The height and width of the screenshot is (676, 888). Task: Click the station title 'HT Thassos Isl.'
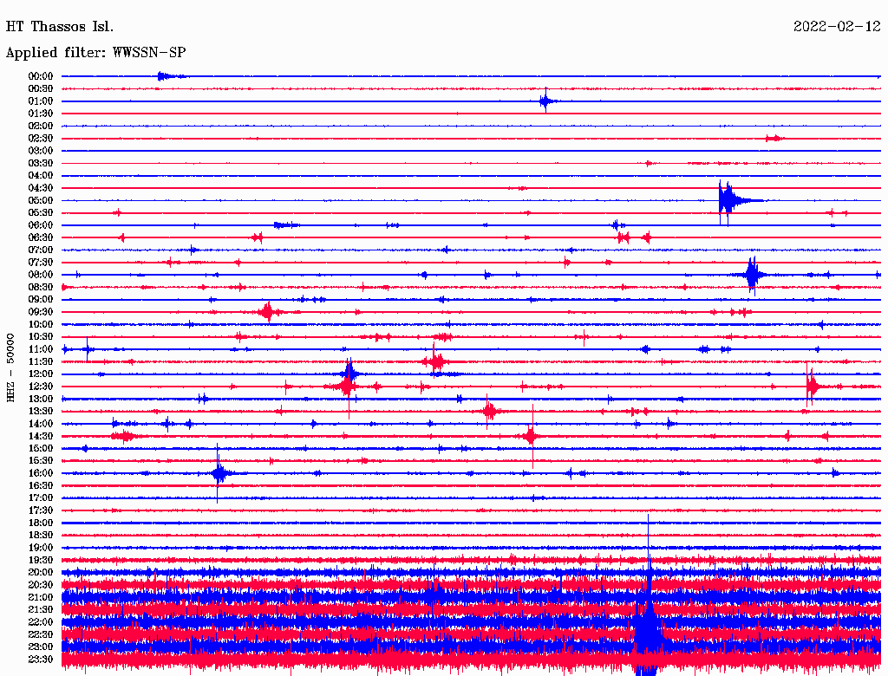[x=60, y=27]
